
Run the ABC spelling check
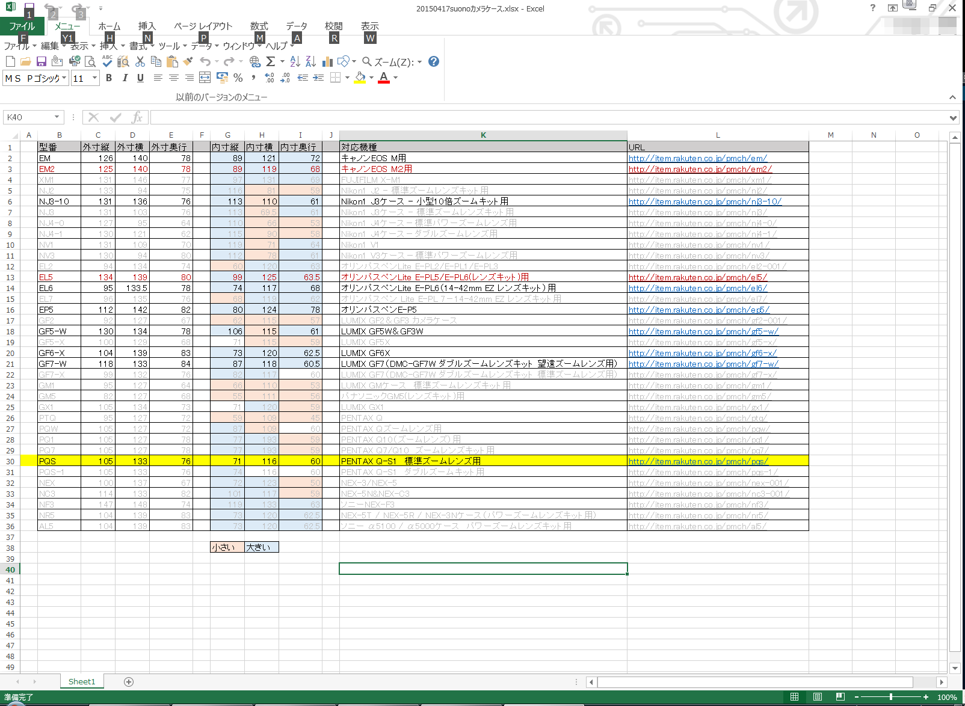click(107, 61)
